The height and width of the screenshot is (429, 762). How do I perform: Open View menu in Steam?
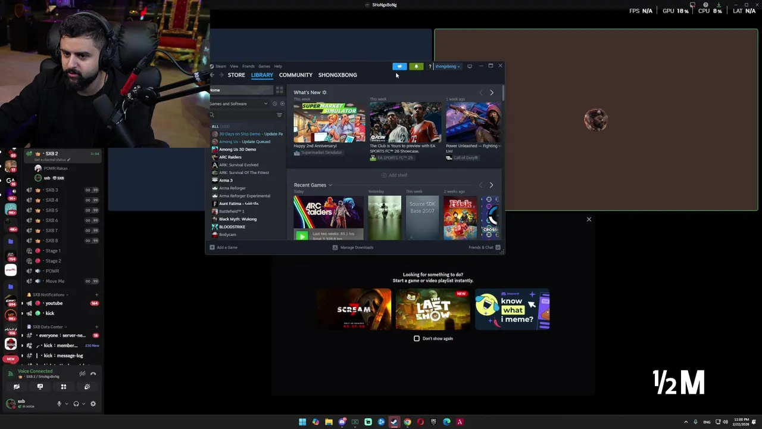coord(234,66)
